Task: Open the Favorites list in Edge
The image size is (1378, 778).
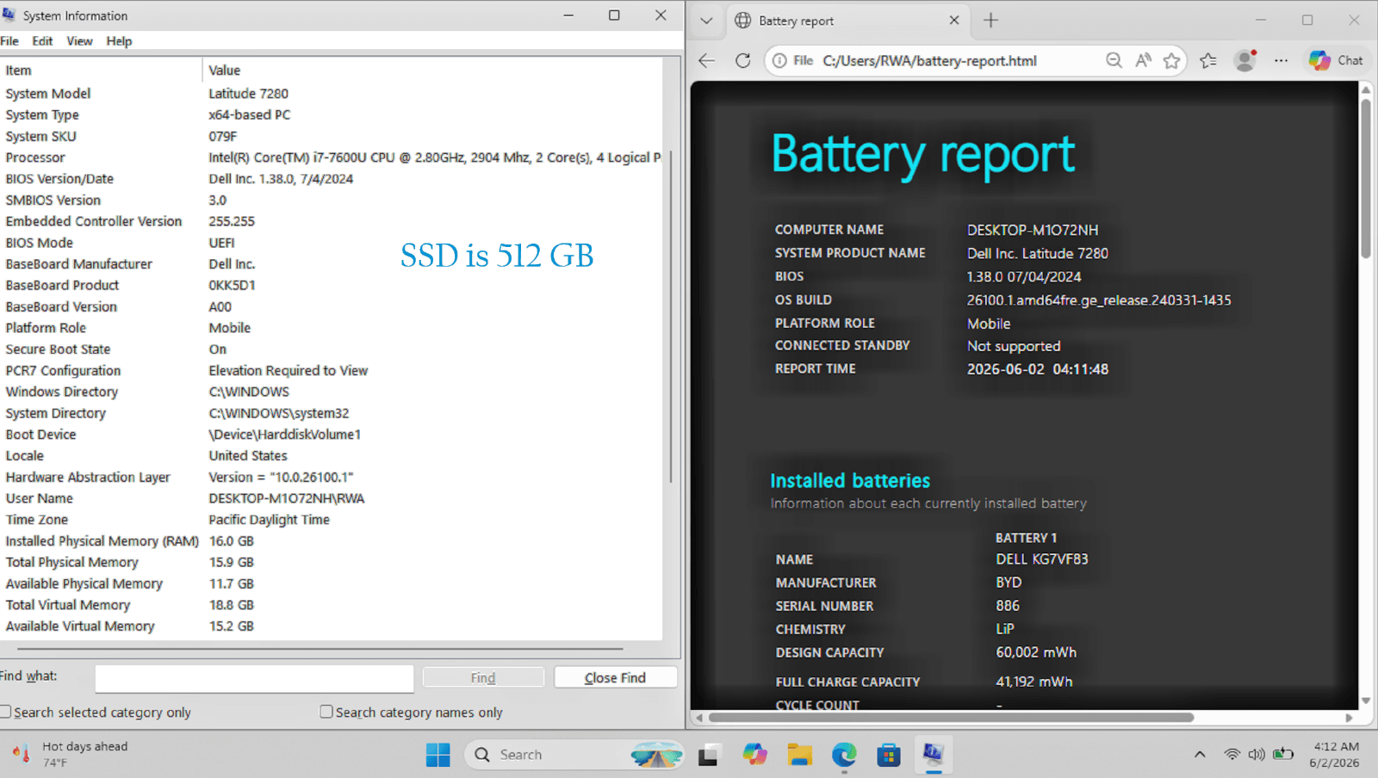Action: coord(1208,60)
